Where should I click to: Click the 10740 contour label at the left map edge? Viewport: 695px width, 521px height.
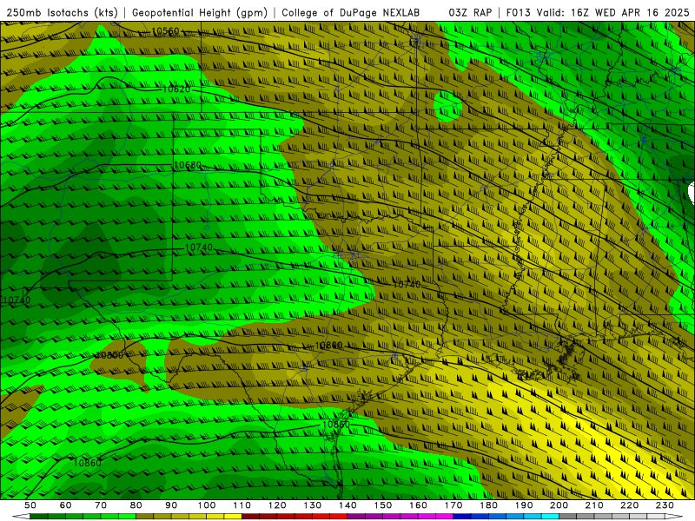click(17, 300)
